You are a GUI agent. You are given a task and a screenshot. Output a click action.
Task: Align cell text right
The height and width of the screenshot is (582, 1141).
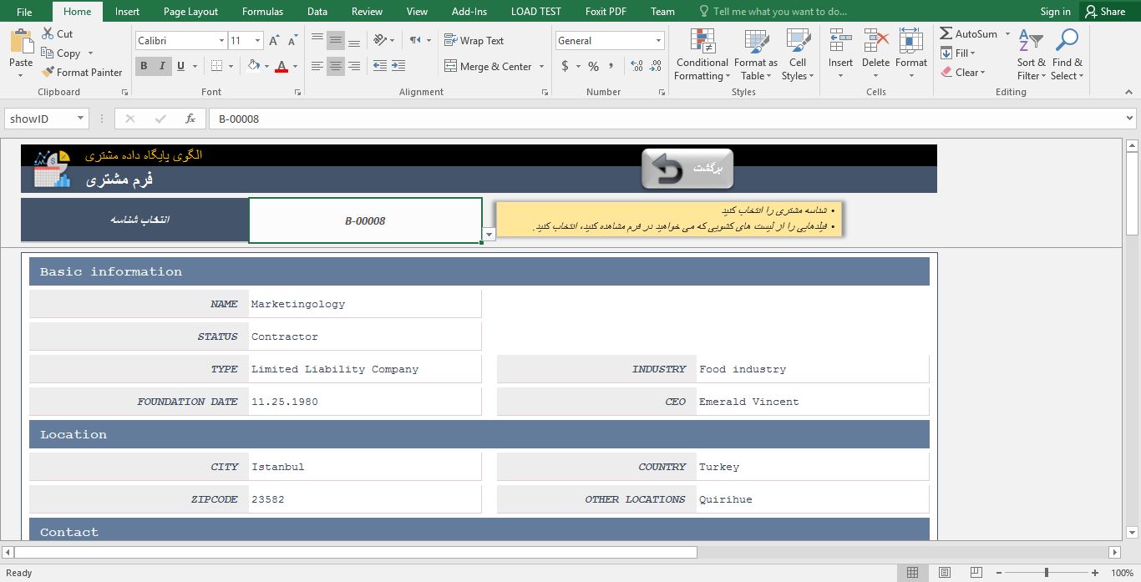pyautogui.click(x=354, y=66)
